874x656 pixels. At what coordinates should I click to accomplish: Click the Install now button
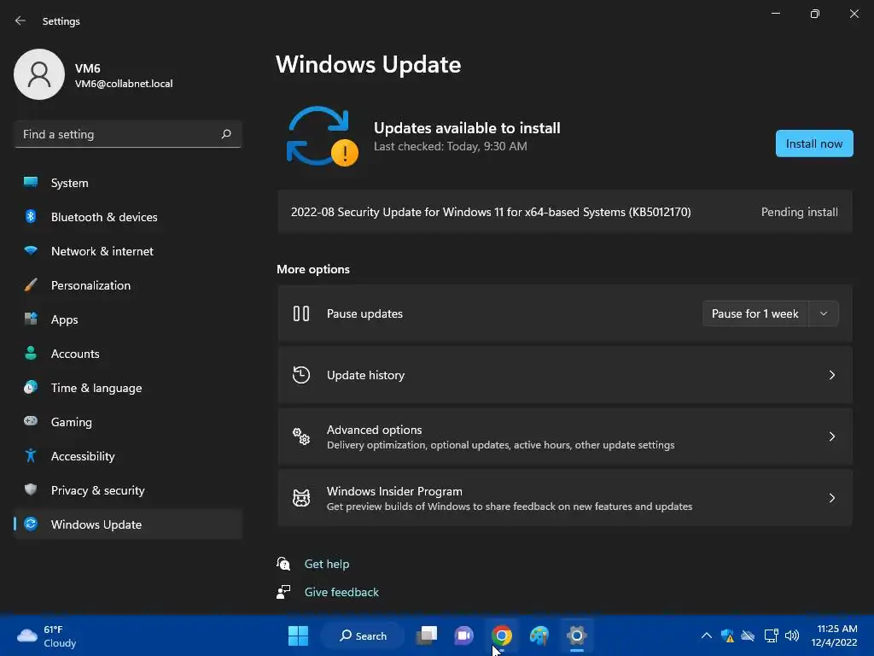813,143
